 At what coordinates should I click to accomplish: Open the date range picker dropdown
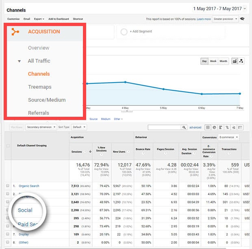[219, 9]
